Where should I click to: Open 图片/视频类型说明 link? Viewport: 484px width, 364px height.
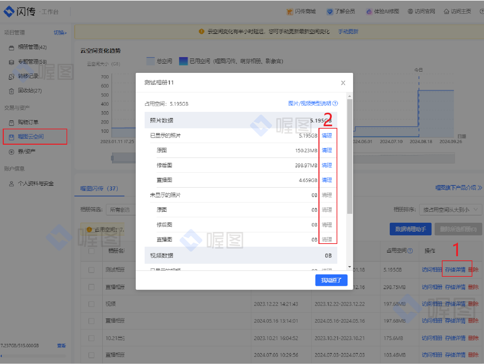pos(310,103)
